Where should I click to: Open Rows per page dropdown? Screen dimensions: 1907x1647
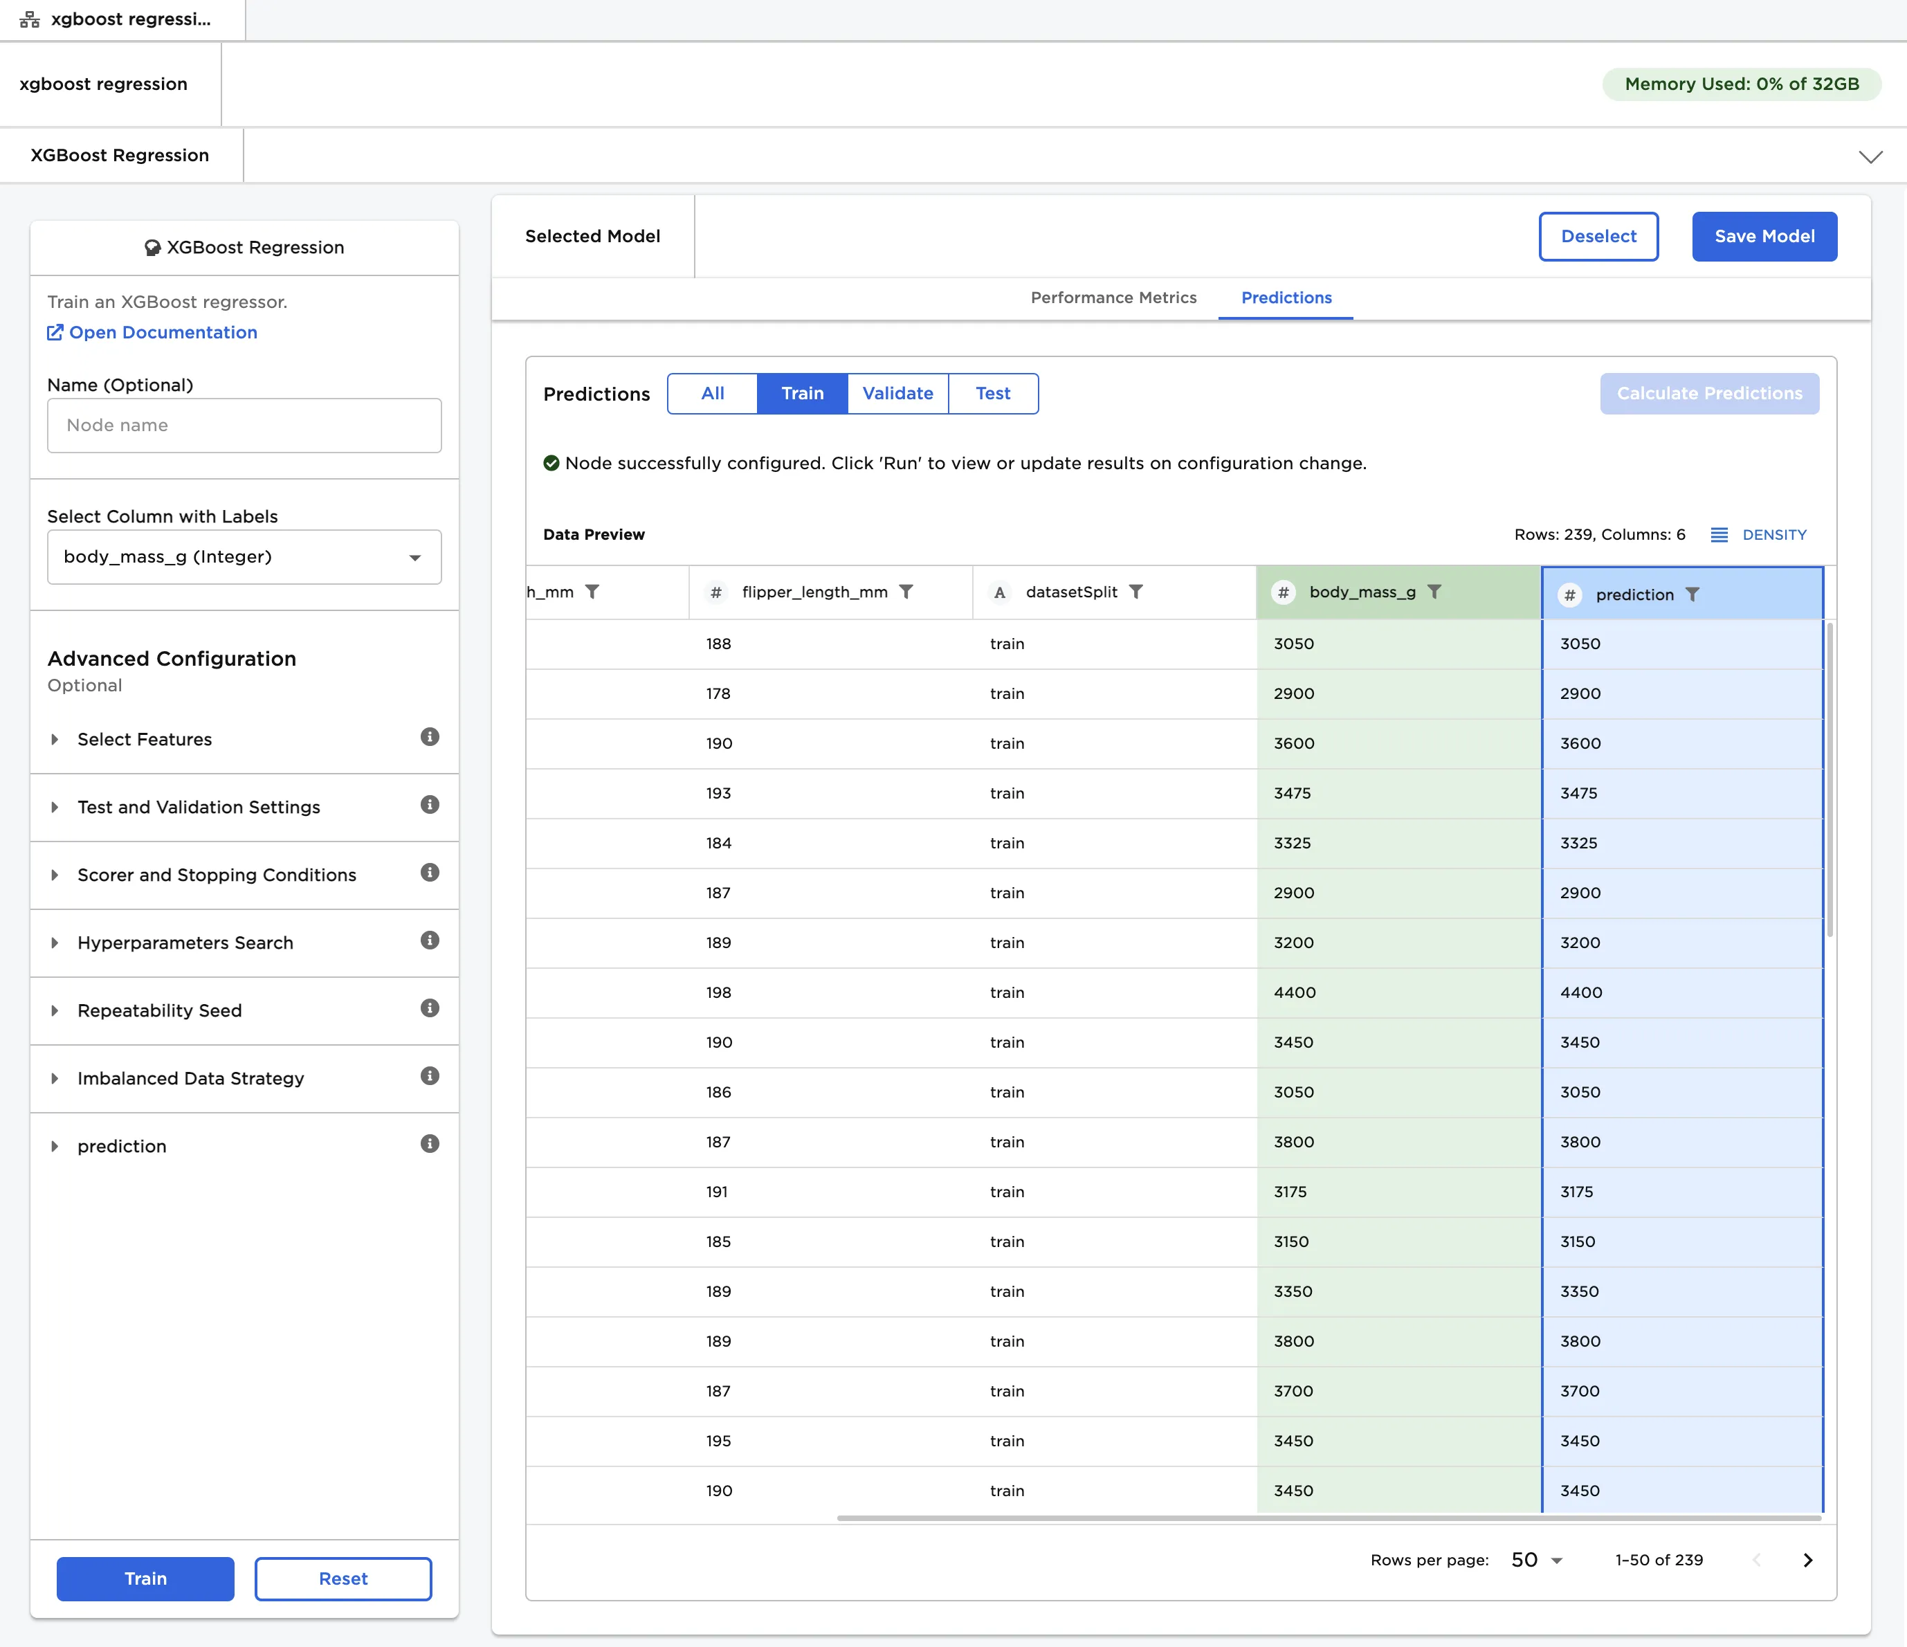[1536, 1560]
